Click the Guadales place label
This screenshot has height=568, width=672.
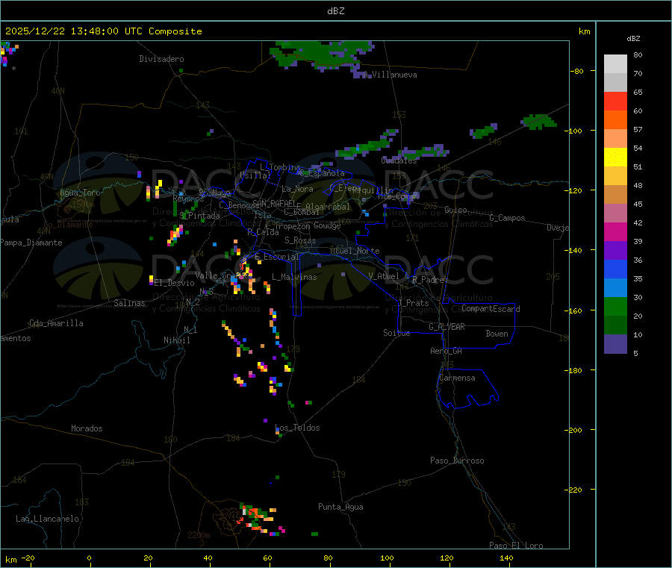[399, 160]
